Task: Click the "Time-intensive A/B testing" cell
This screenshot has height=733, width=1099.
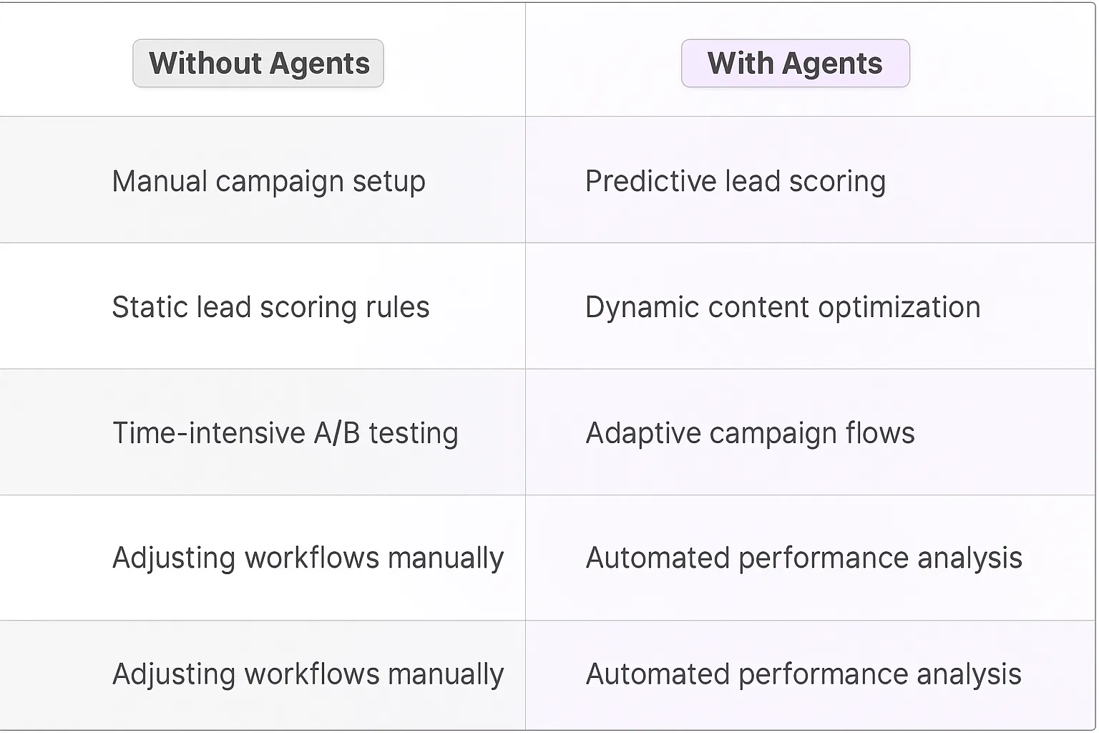Action: click(x=285, y=433)
